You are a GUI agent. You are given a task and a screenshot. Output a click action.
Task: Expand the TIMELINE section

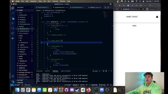[x=20, y=83]
